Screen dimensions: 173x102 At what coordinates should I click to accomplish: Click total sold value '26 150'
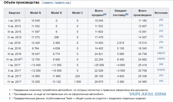(x=99, y=76)
